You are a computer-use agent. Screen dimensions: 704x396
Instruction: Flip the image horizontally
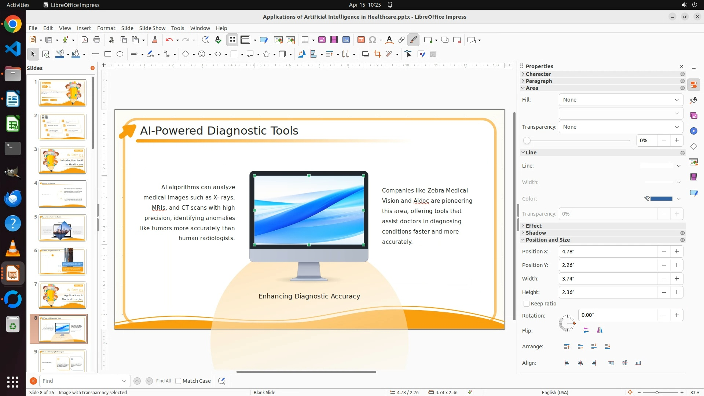tap(599, 330)
